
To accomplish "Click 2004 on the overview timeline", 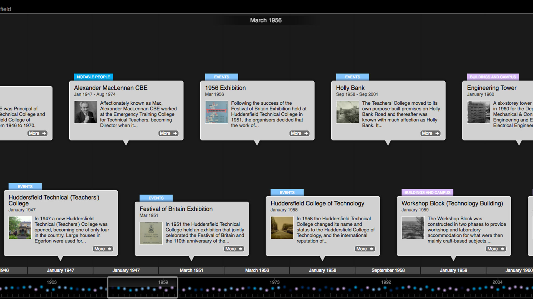I will (497, 282).
